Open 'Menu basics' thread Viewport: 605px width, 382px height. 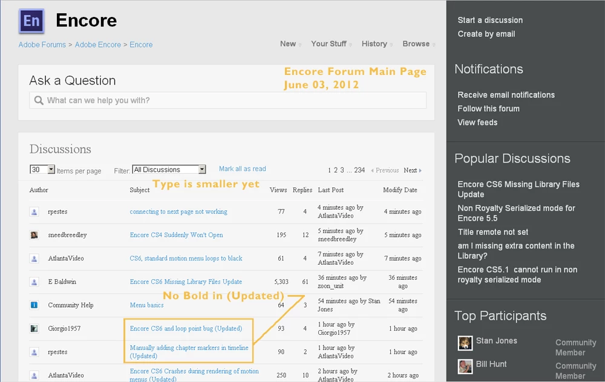click(146, 305)
